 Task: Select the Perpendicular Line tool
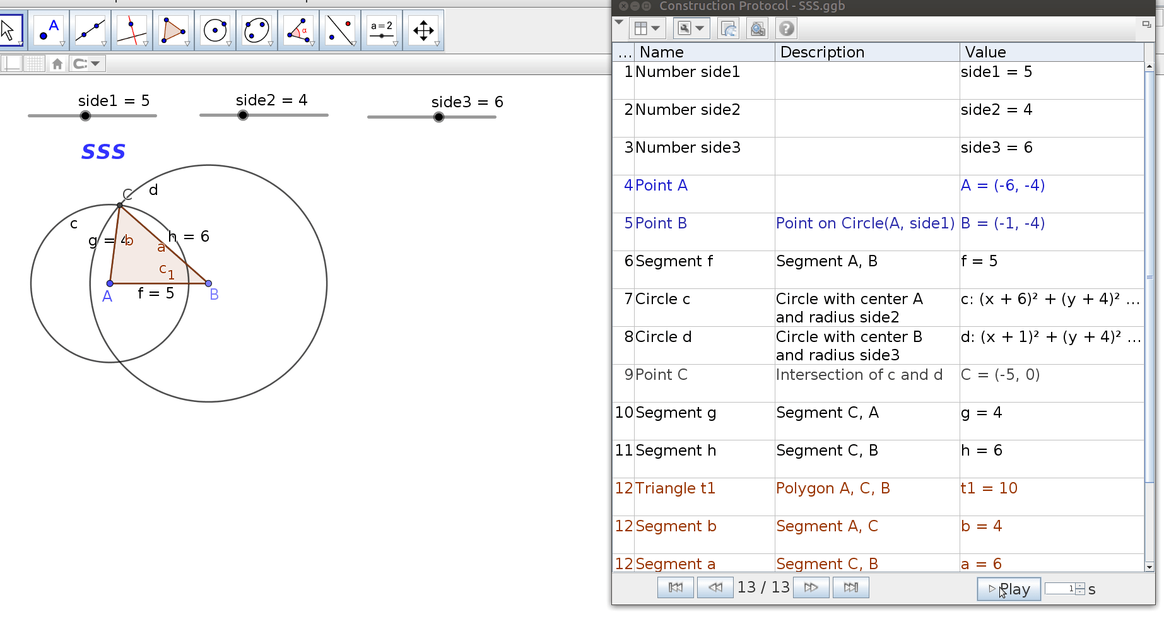tap(132, 30)
